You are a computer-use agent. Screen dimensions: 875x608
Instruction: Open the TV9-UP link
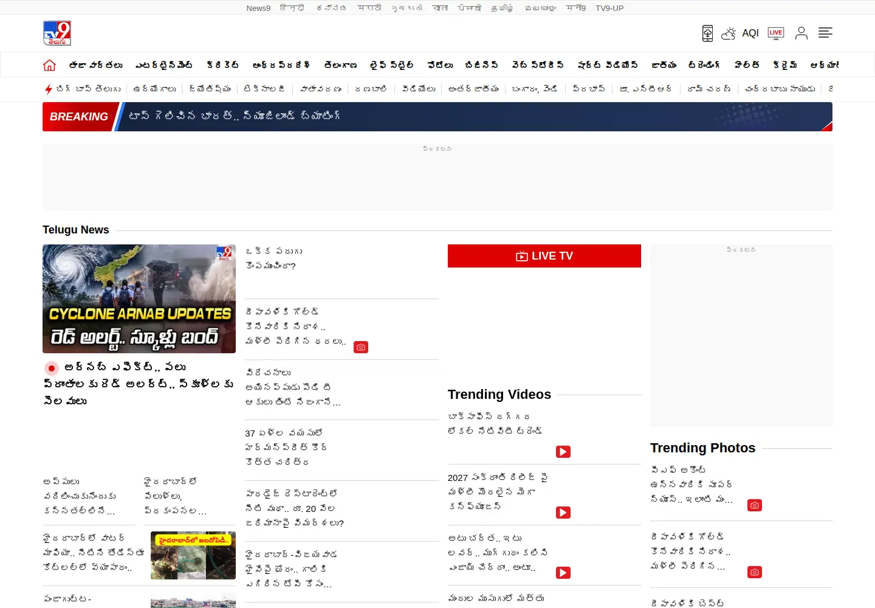point(609,8)
